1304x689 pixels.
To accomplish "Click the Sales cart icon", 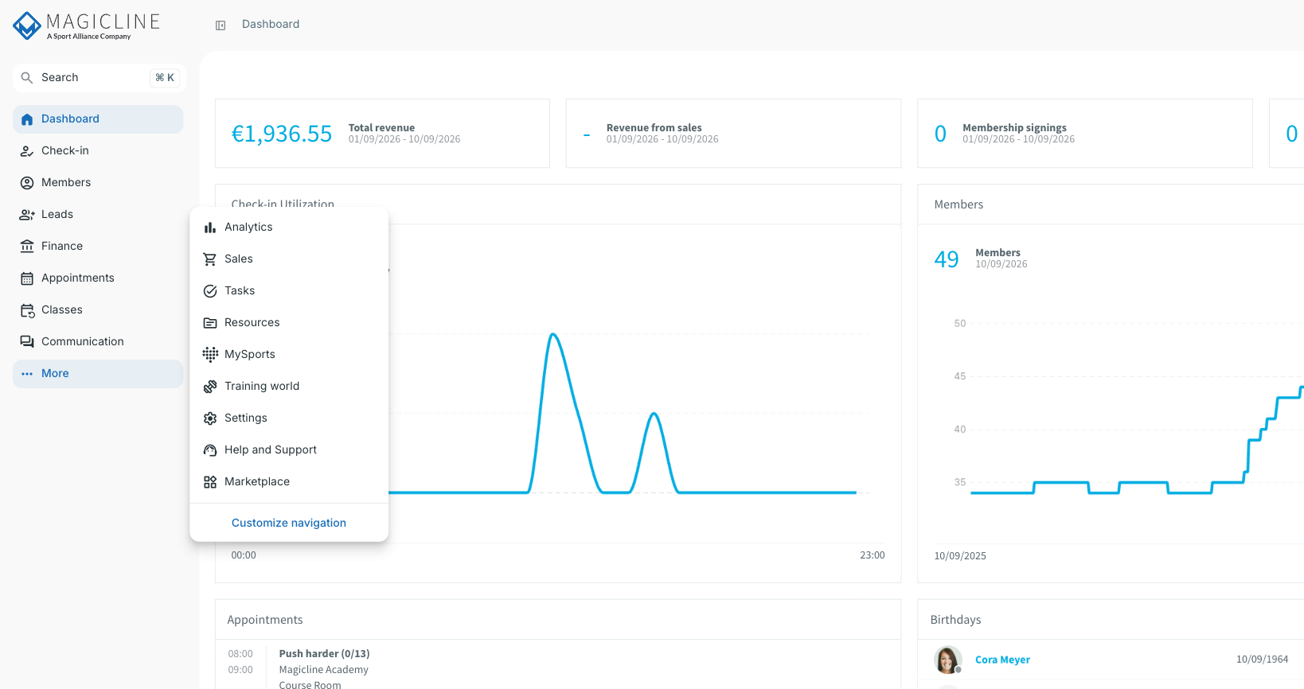I will [x=210, y=259].
